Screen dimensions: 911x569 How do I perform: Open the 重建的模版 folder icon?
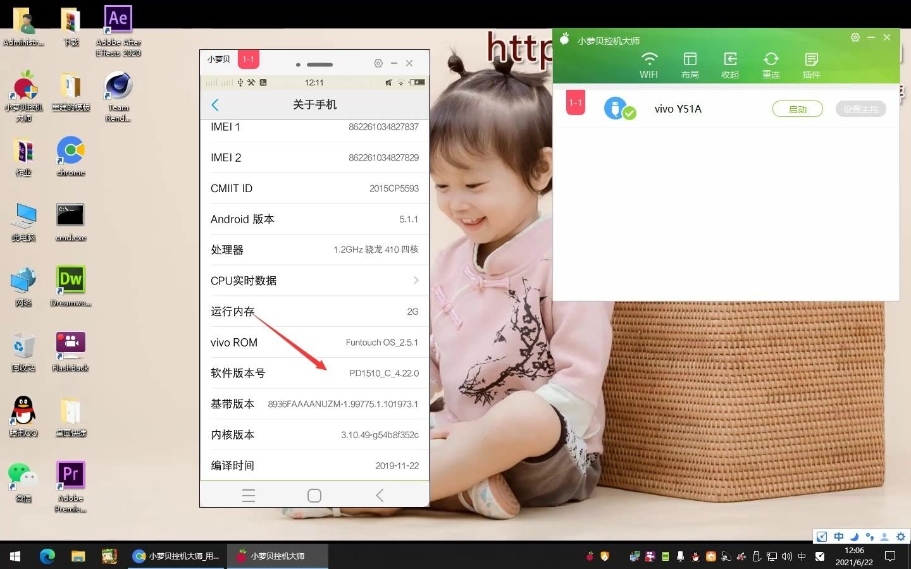pyautogui.click(x=71, y=92)
